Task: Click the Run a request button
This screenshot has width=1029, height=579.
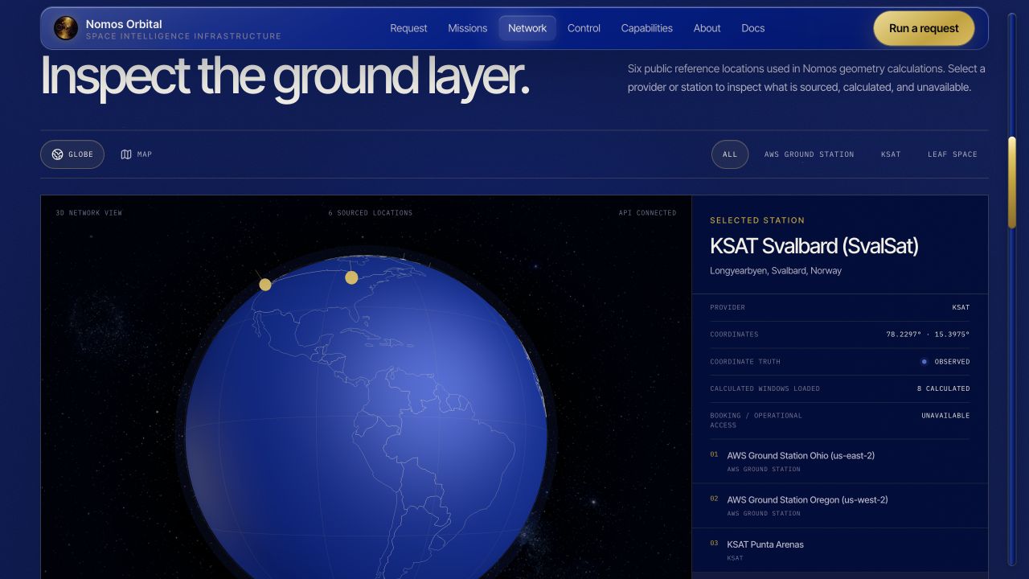Action: click(x=924, y=28)
